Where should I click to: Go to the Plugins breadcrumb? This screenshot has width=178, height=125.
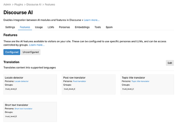click(x=19, y=4)
